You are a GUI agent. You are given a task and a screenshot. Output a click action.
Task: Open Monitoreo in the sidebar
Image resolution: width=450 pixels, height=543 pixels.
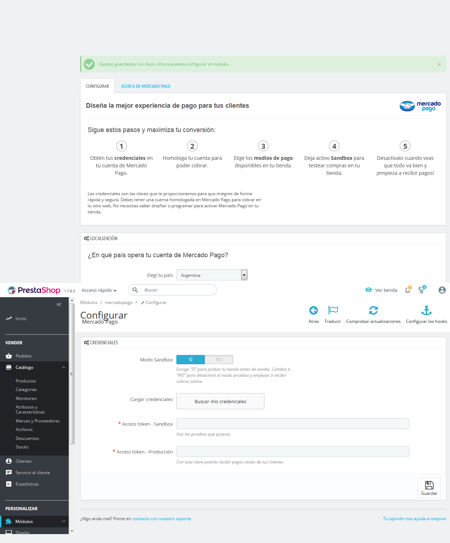26,399
